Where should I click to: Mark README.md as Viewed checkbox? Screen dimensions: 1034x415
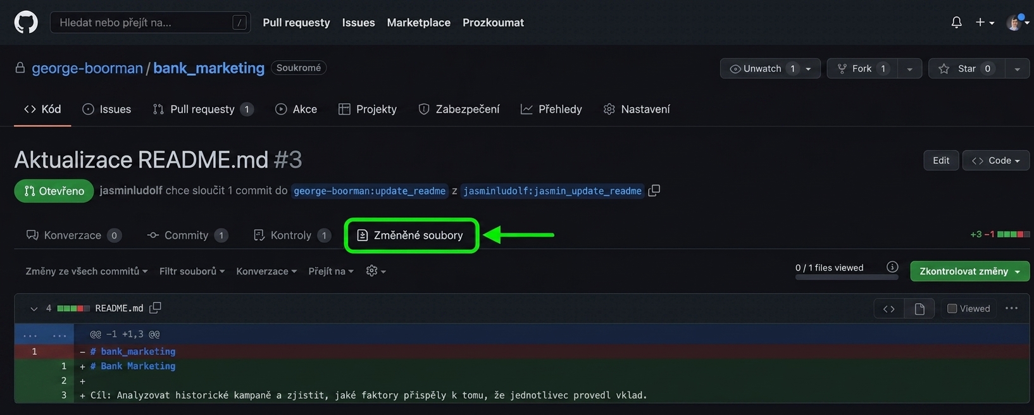952,308
